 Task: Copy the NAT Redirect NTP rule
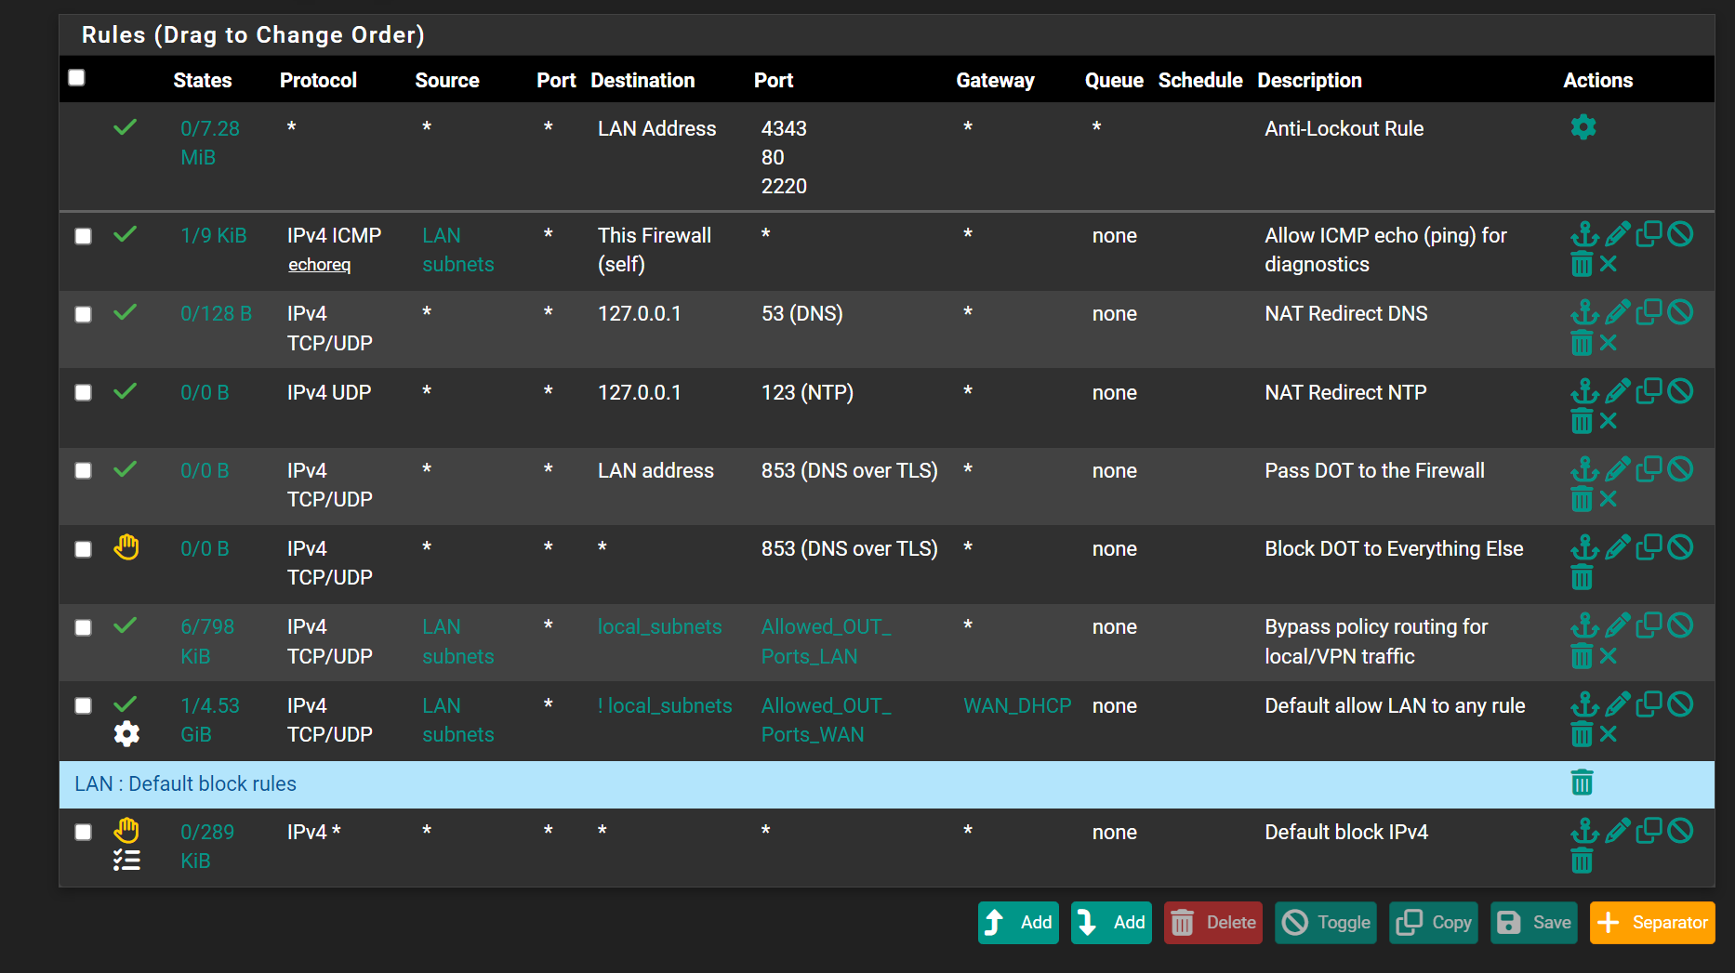coord(1649,391)
